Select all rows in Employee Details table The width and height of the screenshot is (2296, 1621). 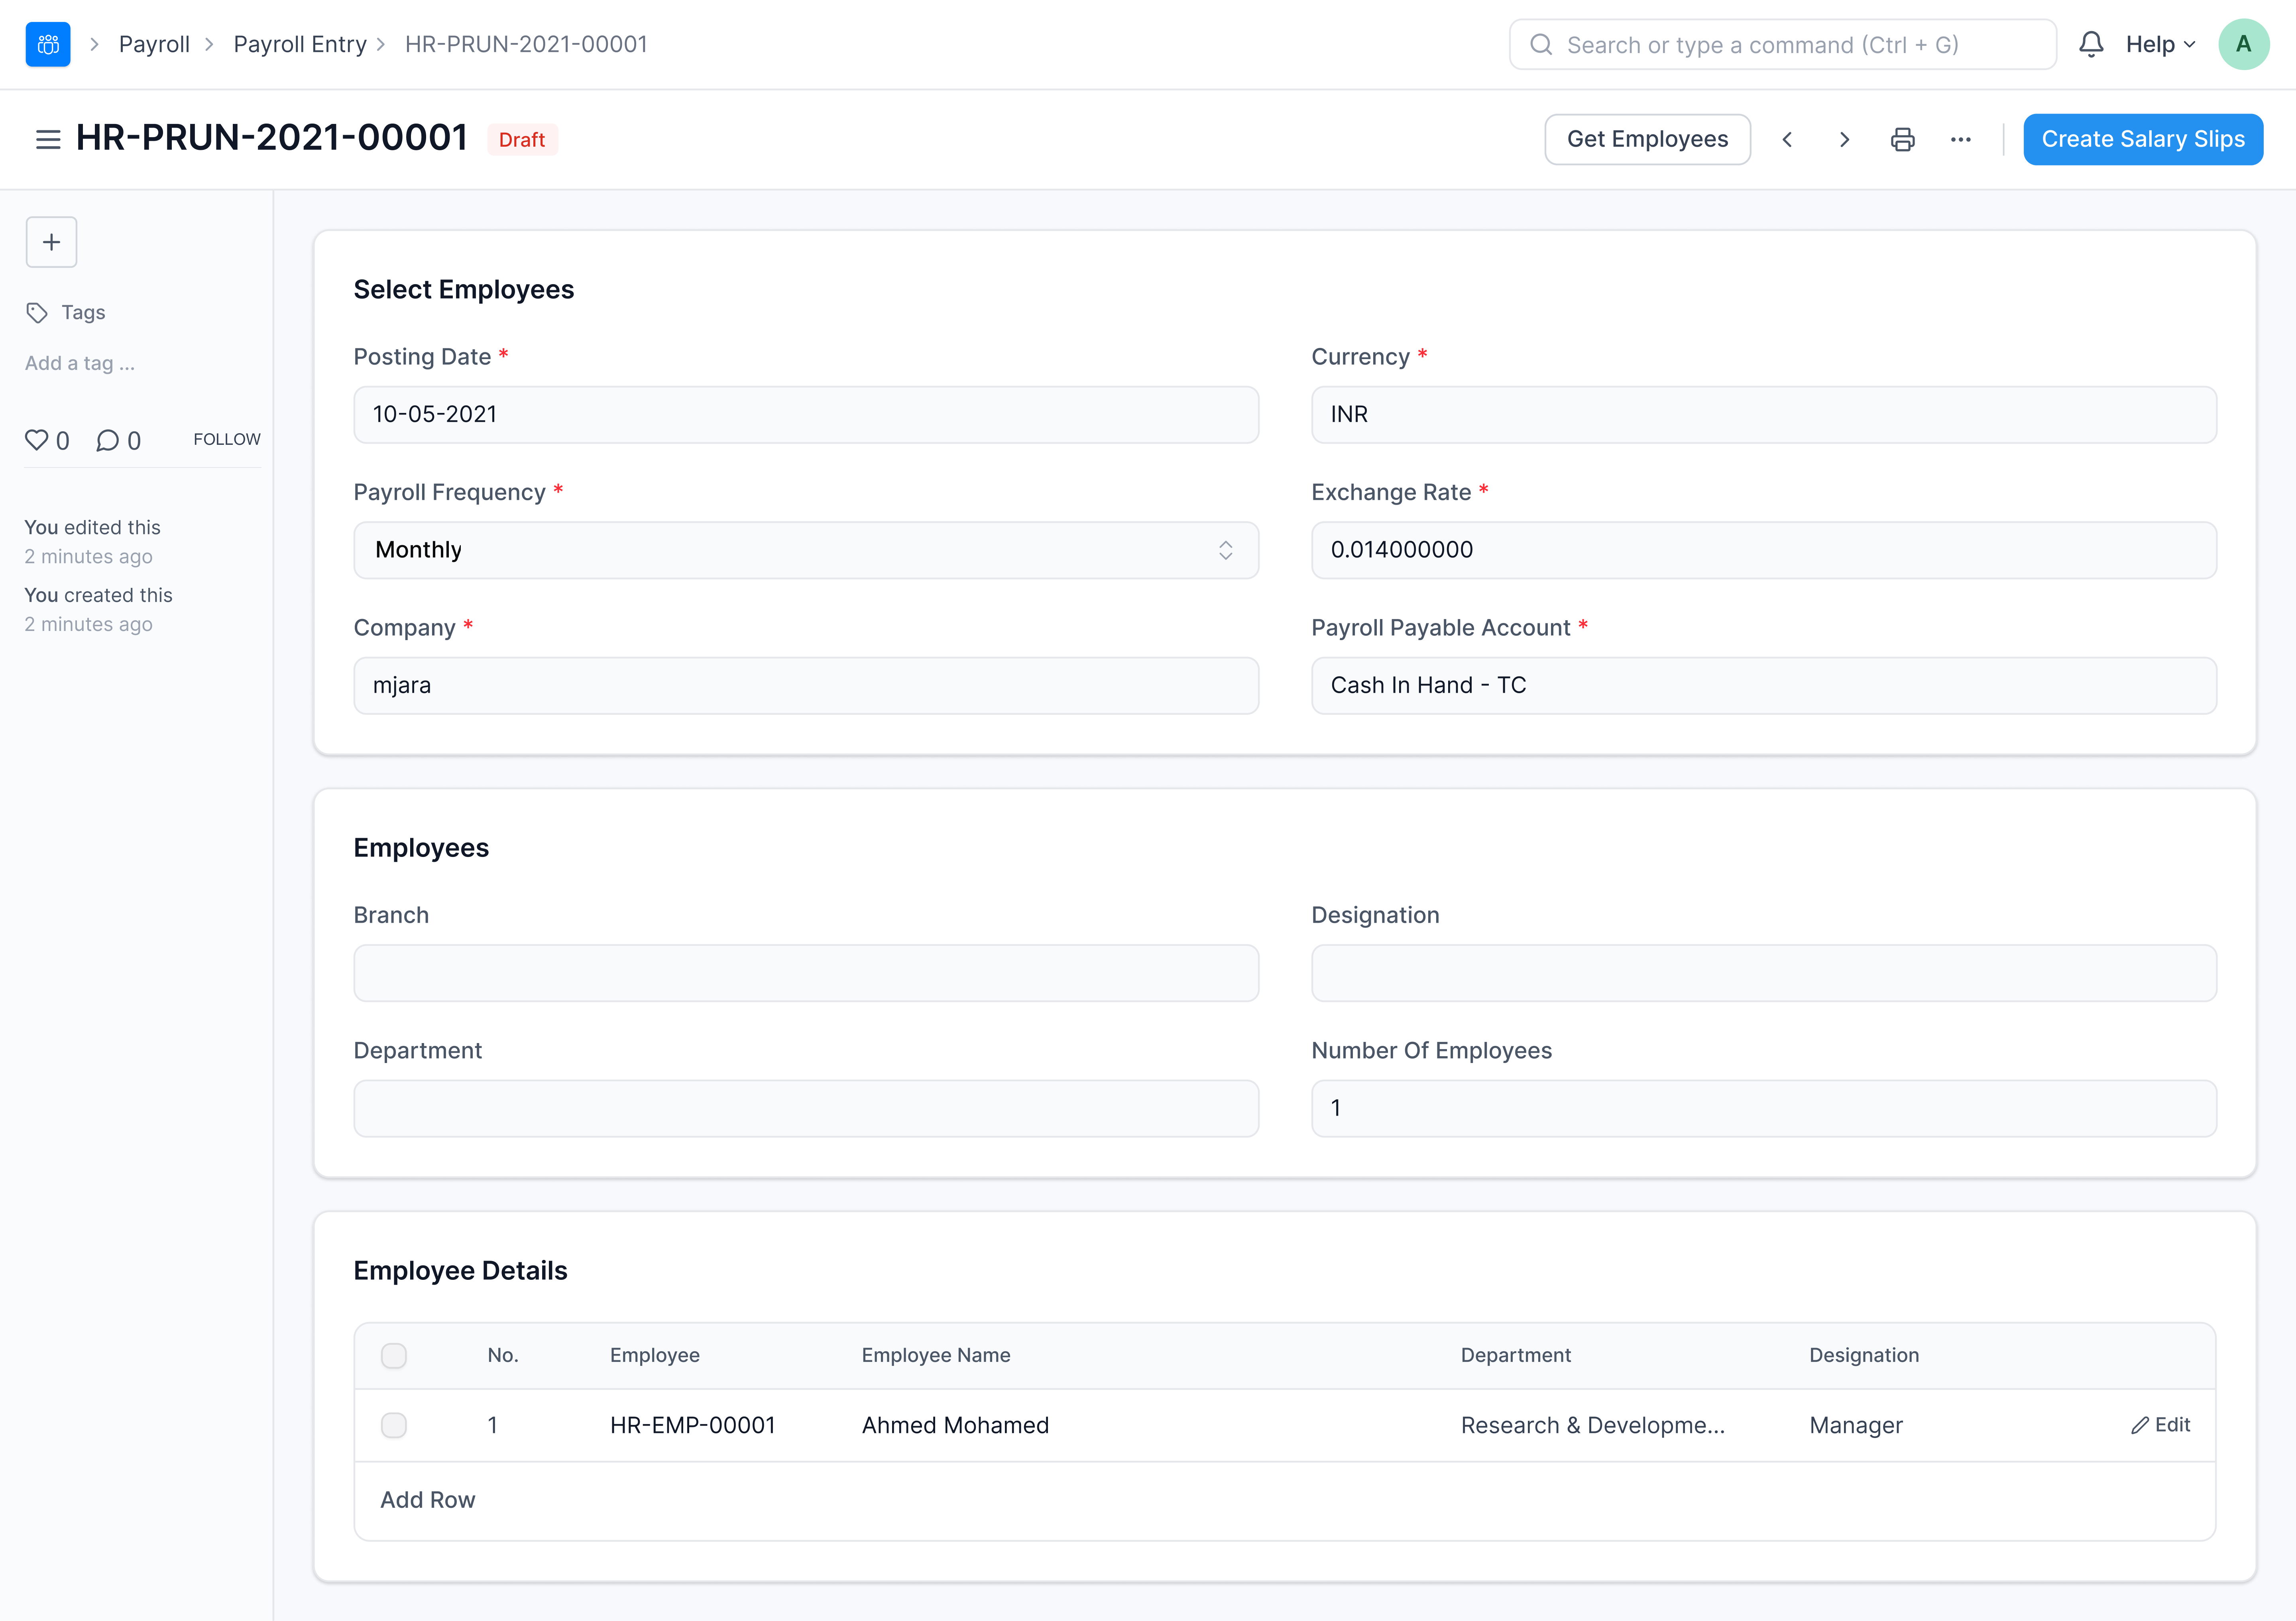pos(394,1356)
